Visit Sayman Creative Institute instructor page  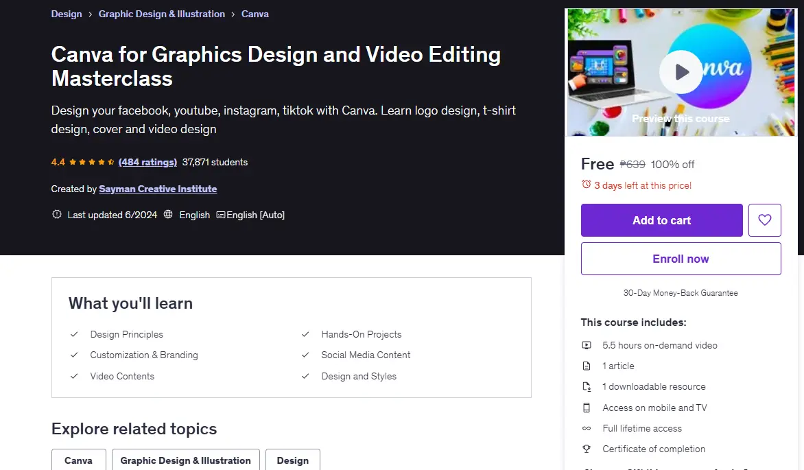[158, 189]
